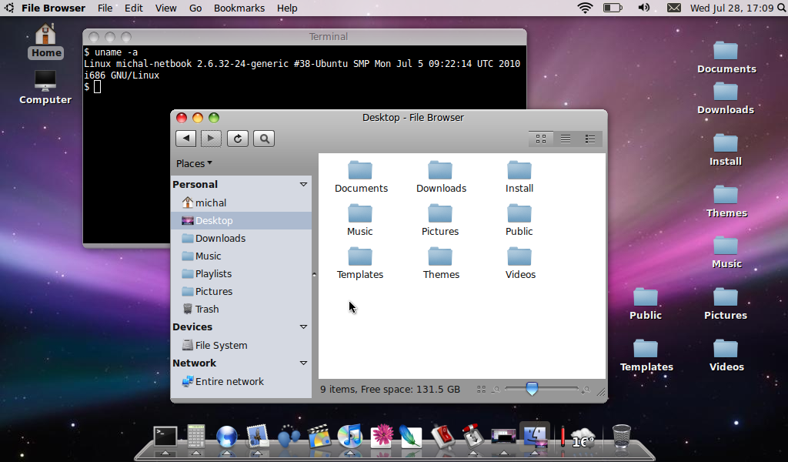Image resolution: width=788 pixels, height=462 pixels.
Task: Focus the Terminal window title bar
Action: pos(305,37)
